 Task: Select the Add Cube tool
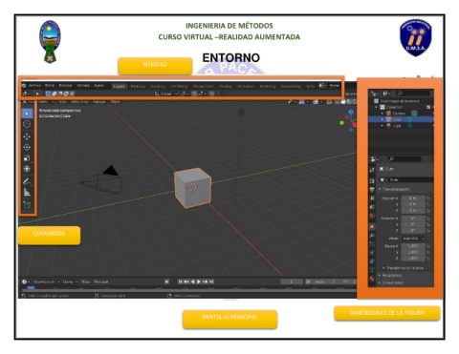27,204
